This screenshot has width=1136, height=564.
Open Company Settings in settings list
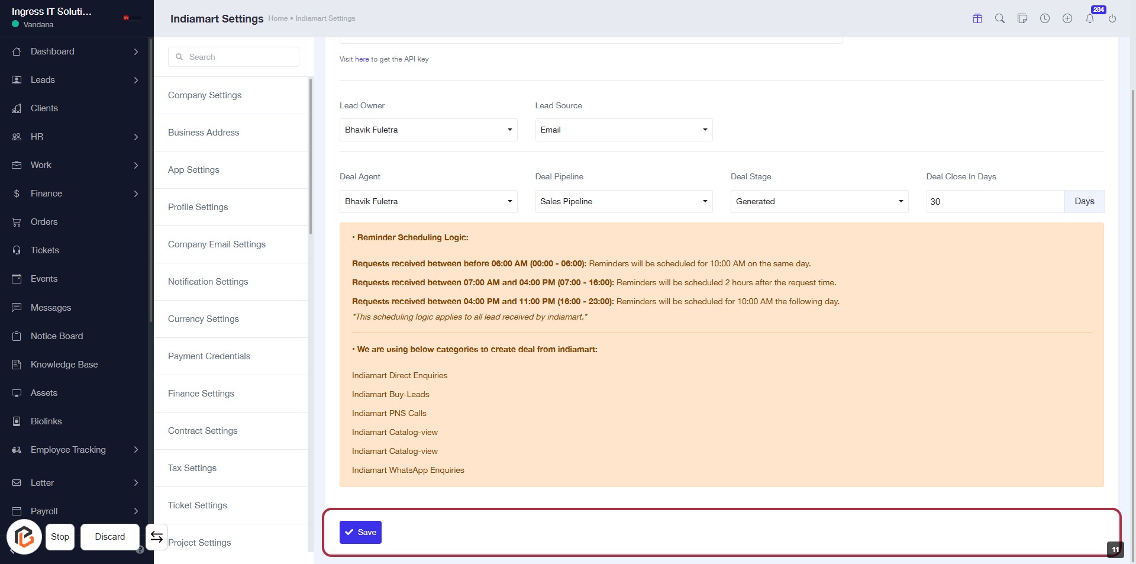pos(205,95)
